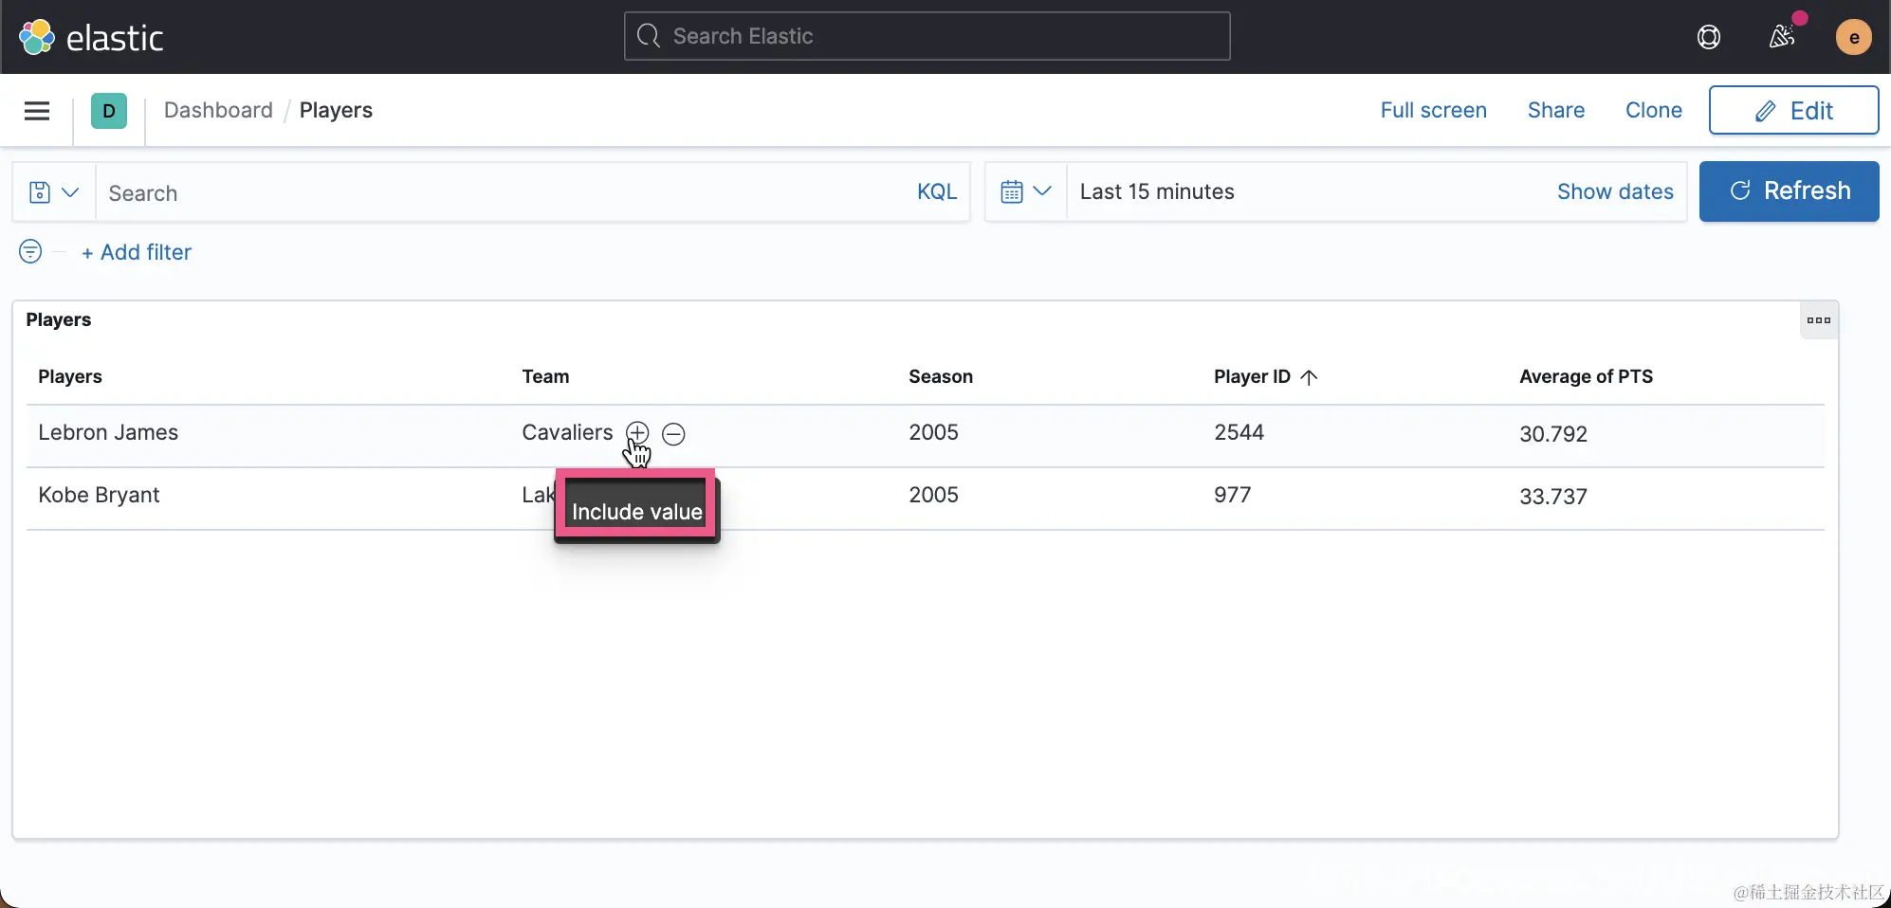Enter Full screen mode
The width and height of the screenshot is (1891, 908).
(1433, 110)
